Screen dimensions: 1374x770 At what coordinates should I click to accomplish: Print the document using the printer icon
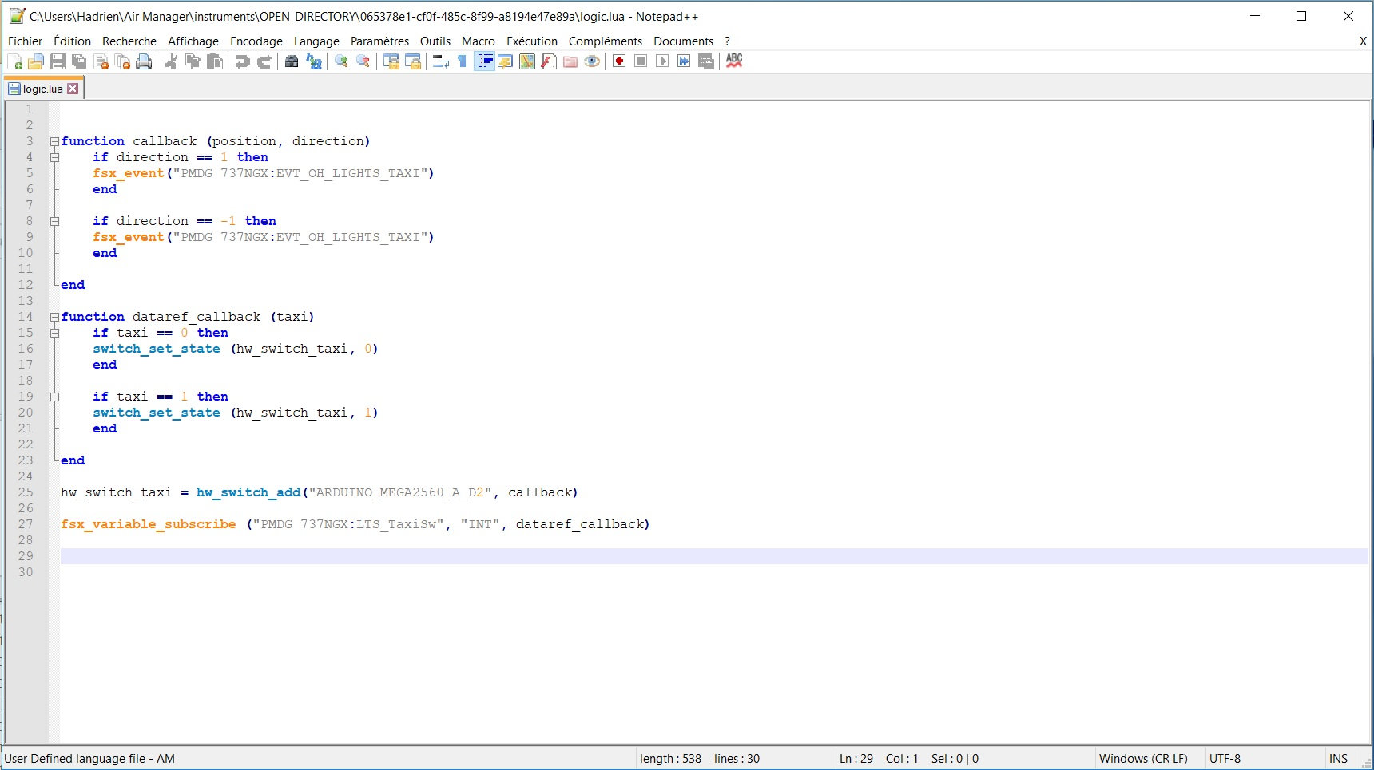click(144, 61)
